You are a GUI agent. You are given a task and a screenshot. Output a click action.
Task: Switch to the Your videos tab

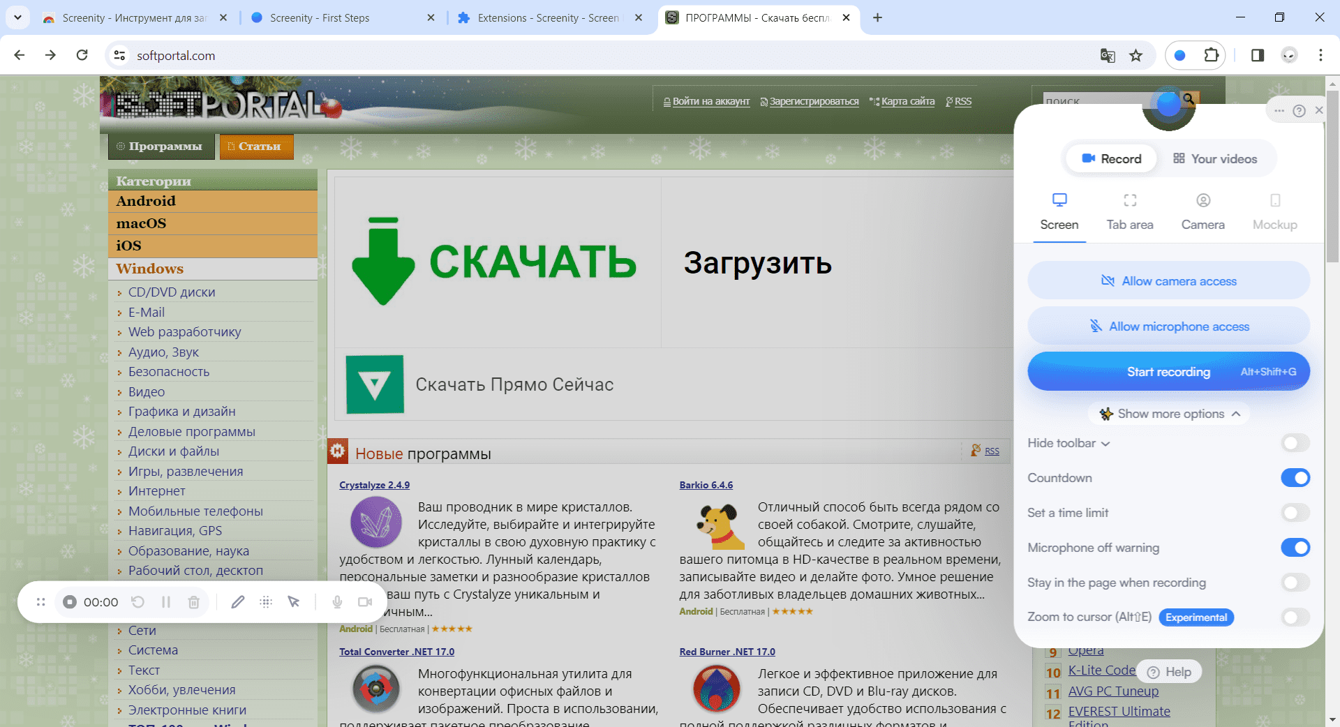click(x=1215, y=158)
